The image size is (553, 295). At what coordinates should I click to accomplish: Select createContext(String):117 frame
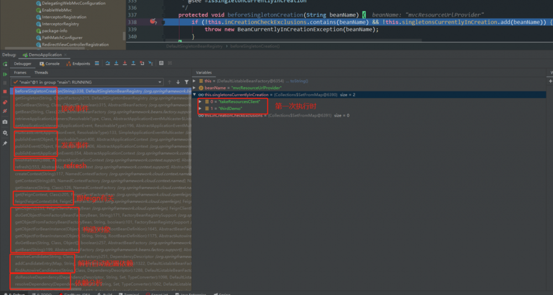101,174
